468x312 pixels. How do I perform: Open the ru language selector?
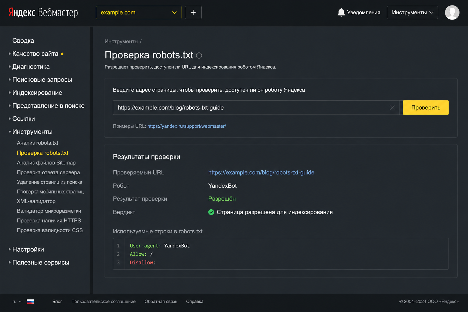click(17, 302)
